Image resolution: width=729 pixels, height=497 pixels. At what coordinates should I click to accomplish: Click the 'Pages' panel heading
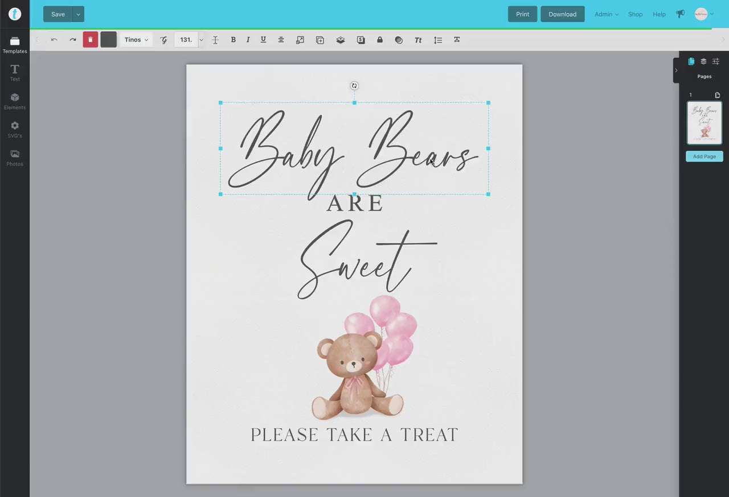(x=705, y=76)
